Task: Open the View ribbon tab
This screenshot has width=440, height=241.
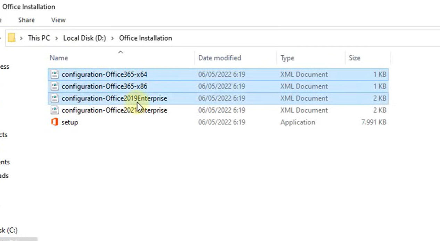Action: [x=58, y=20]
